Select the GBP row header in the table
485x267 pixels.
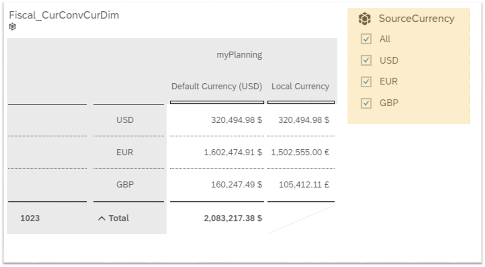click(x=125, y=185)
